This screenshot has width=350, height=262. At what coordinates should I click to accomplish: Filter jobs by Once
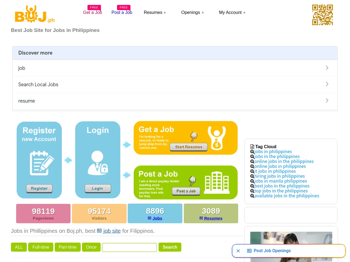(x=91, y=247)
